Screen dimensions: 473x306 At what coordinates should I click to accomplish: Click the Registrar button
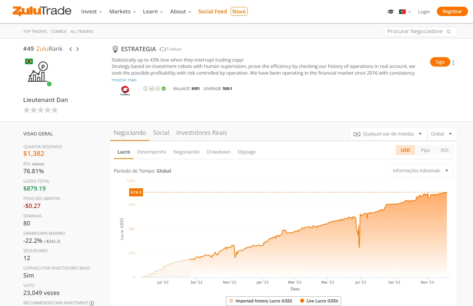click(x=452, y=11)
